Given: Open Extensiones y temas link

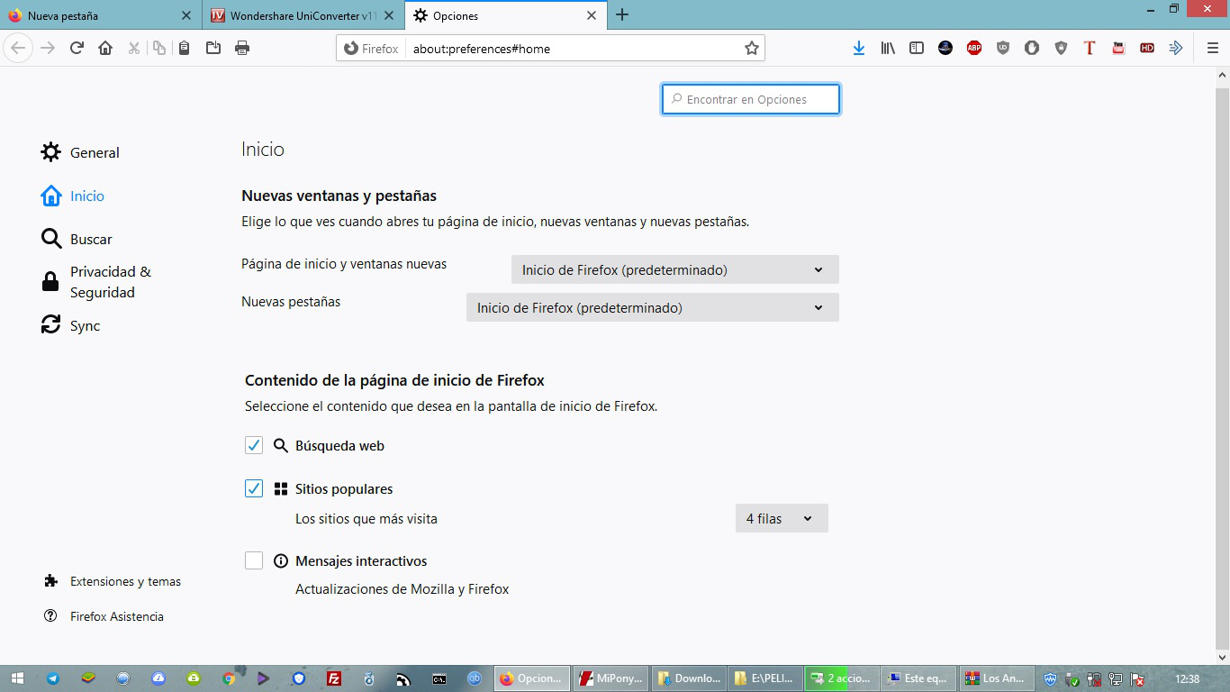Looking at the screenshot, I should point(113,581).
